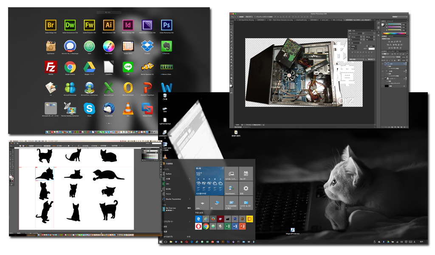The width and height of the screenshot is (435, 255).
Task: Open Dropbox from Launchpad
Action: [x=147, y=46]
